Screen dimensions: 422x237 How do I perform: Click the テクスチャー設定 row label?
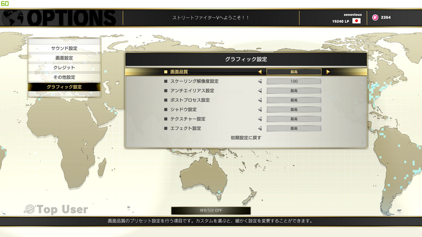coord(188,119)
